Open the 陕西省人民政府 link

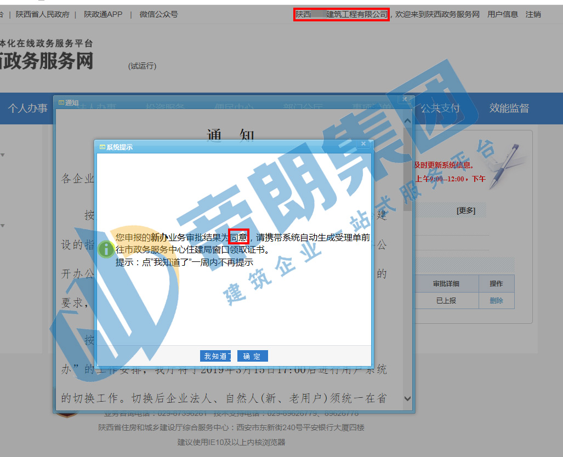point(43,14)
